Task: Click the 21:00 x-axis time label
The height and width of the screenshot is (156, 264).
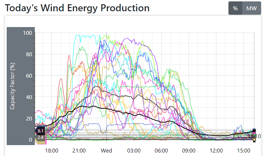Action: point(79,150)
